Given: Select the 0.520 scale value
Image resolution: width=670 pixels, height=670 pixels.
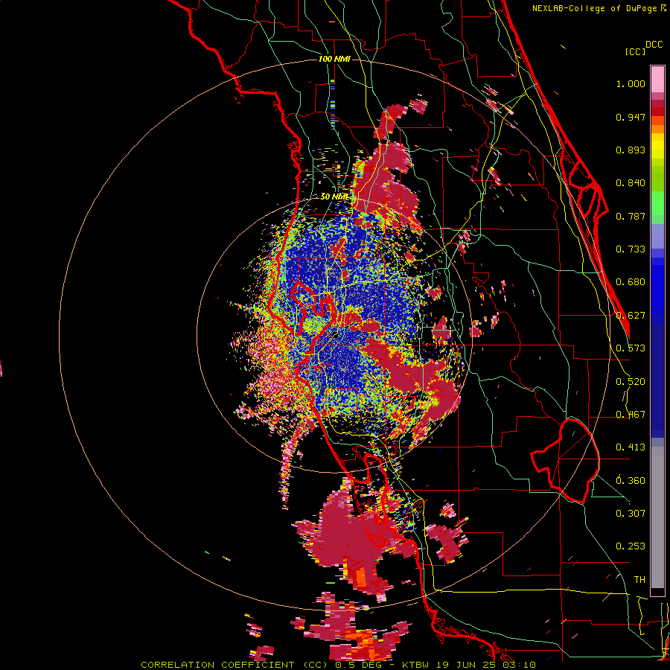Looking at the screenshot, I should (x=631, y=382).
